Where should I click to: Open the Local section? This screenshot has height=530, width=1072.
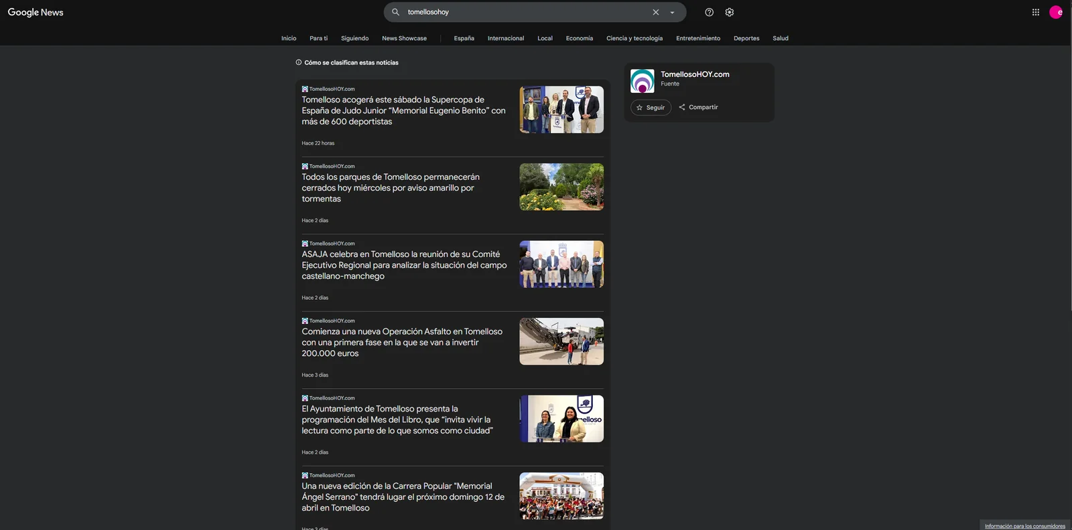click(x=545, y=38)
